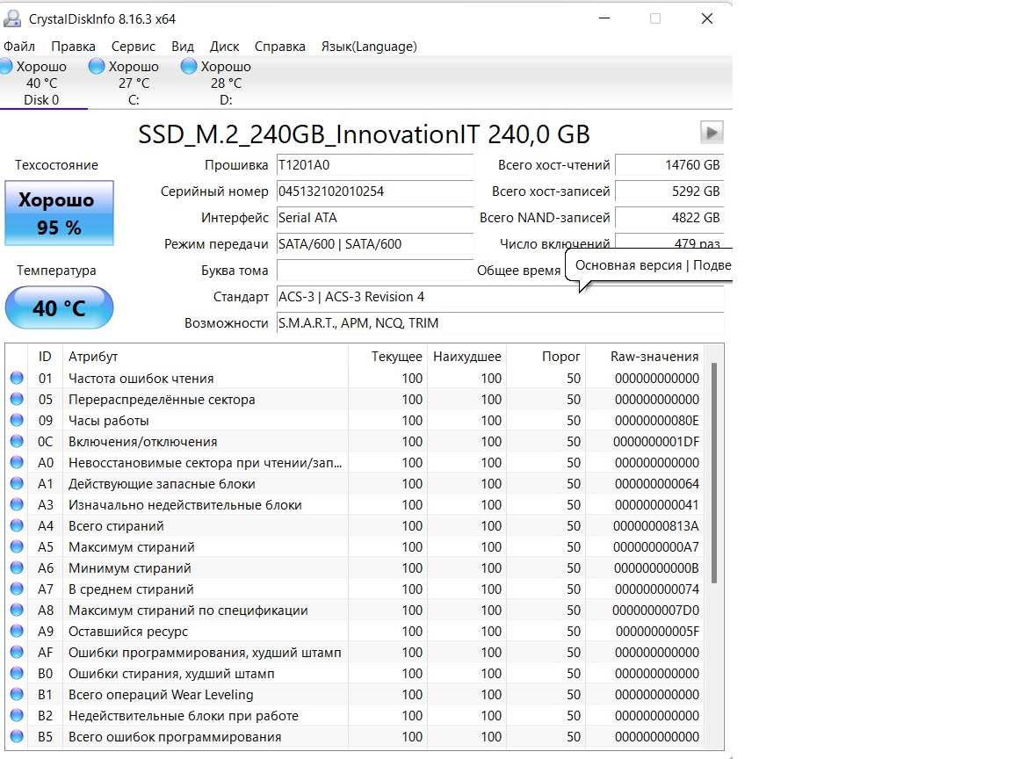
Task: Select the Всего операций Wear Leveling row
Action: [355, 695]
